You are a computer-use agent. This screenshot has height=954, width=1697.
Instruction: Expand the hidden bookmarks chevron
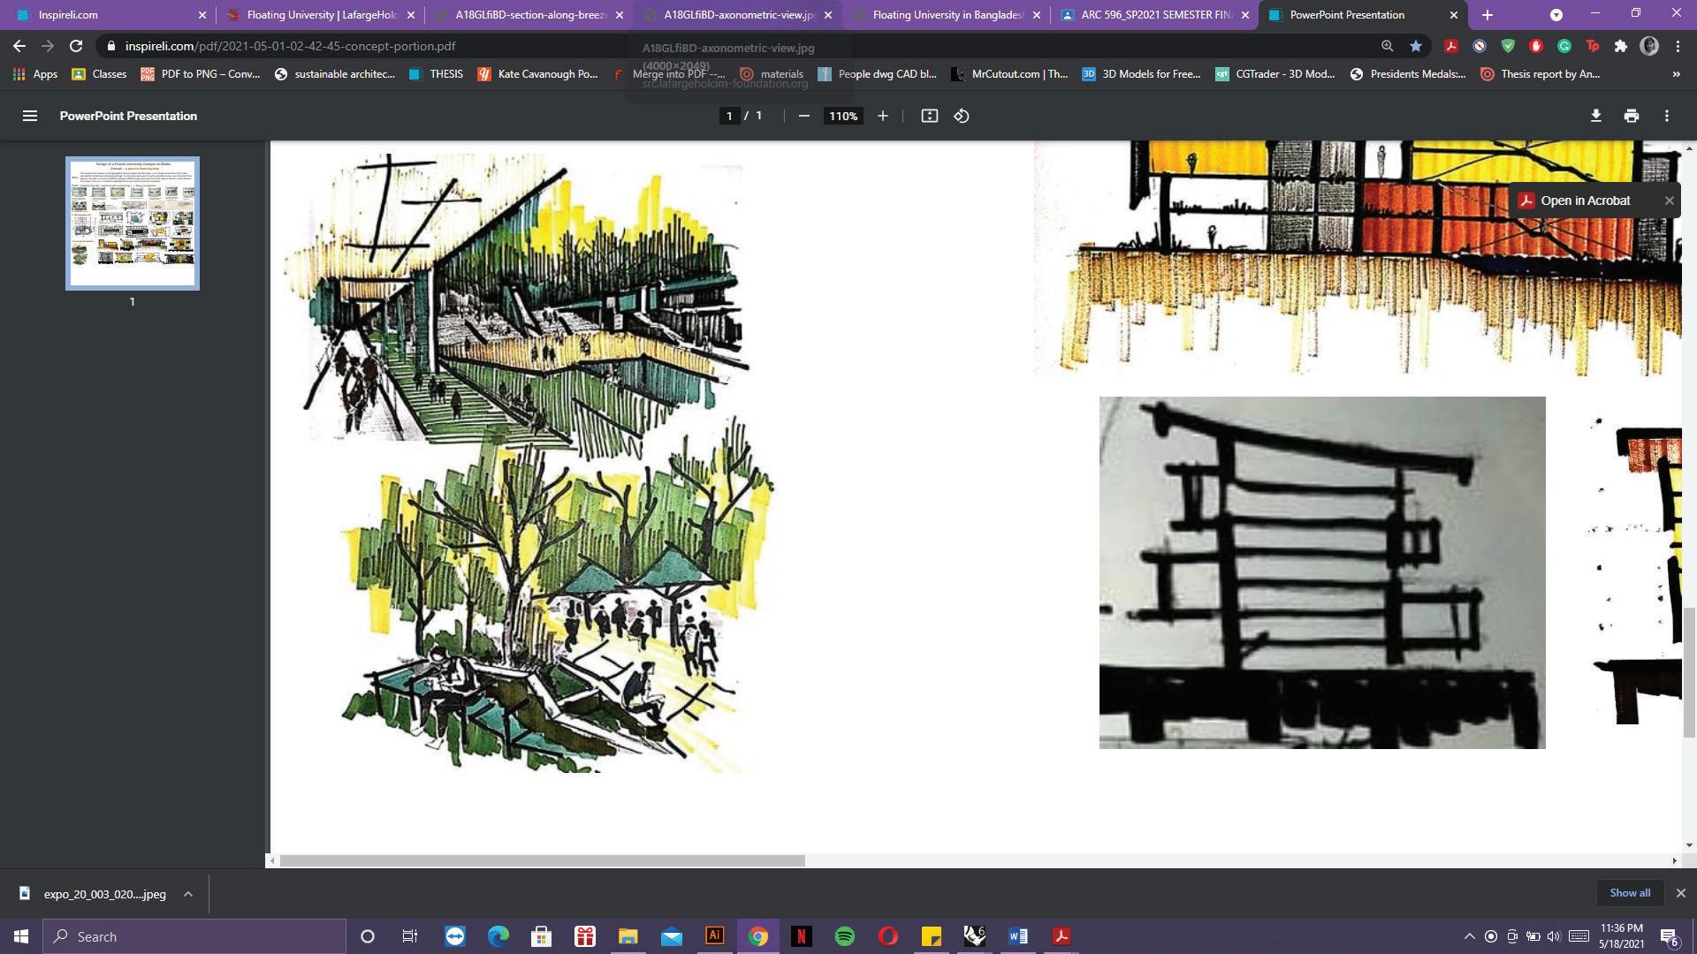pos(1676,74)
